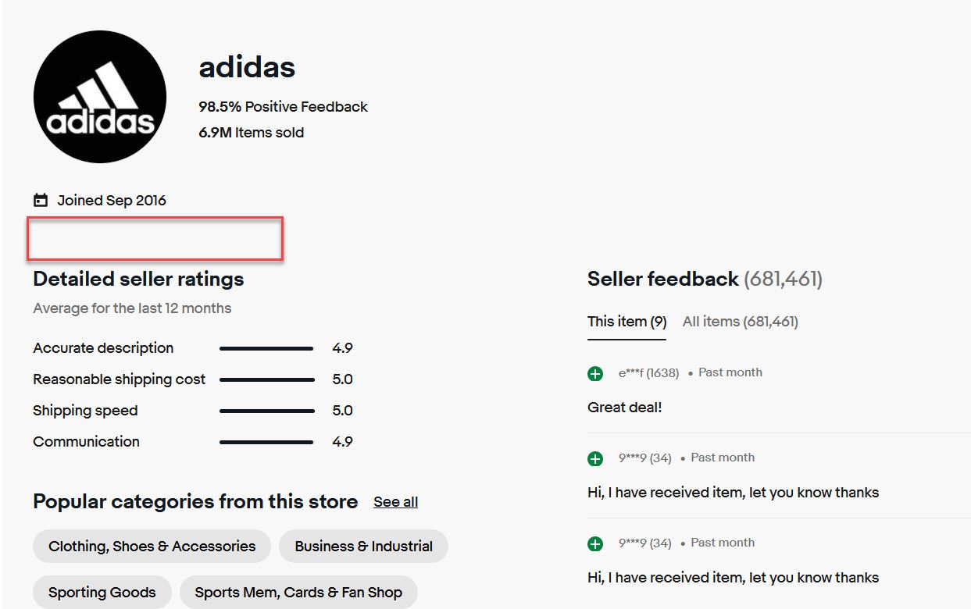Click the Seller feedback heading
Screen dimensions: 971x609
click(x=662, y=280)
